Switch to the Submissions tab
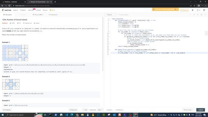 tap(53, 15)
